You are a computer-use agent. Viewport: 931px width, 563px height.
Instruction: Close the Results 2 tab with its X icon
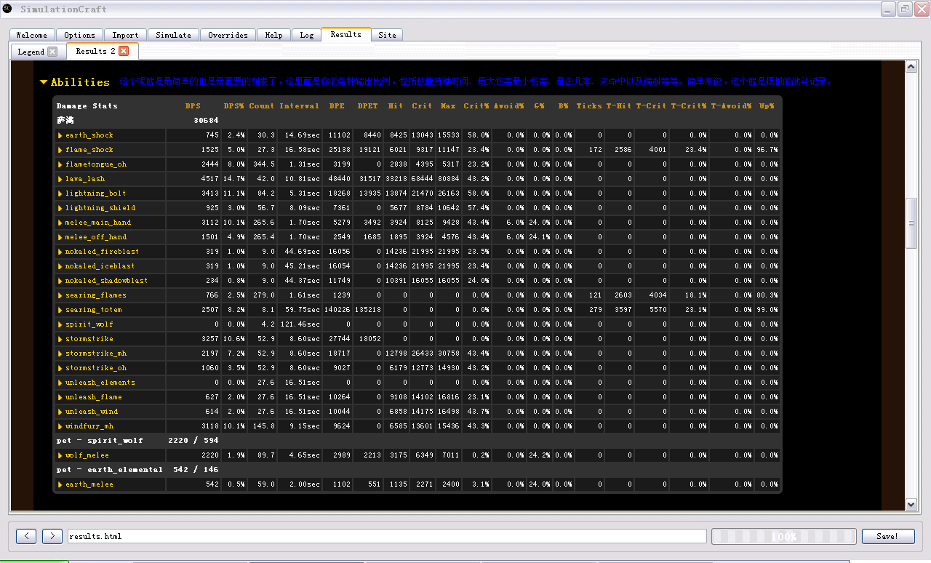point(124,51)
